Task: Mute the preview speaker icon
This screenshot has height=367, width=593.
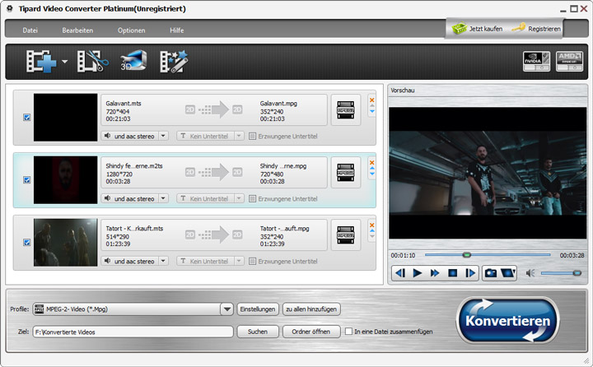Action: 530,273
